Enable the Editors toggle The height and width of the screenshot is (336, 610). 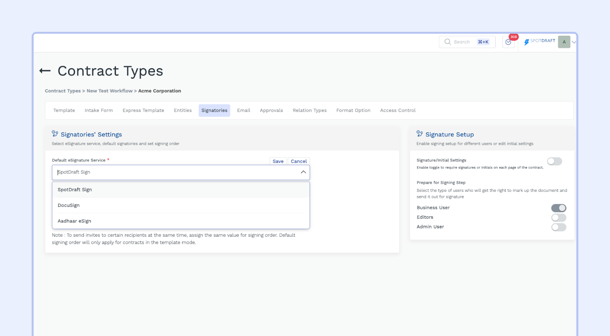point(559,218)
